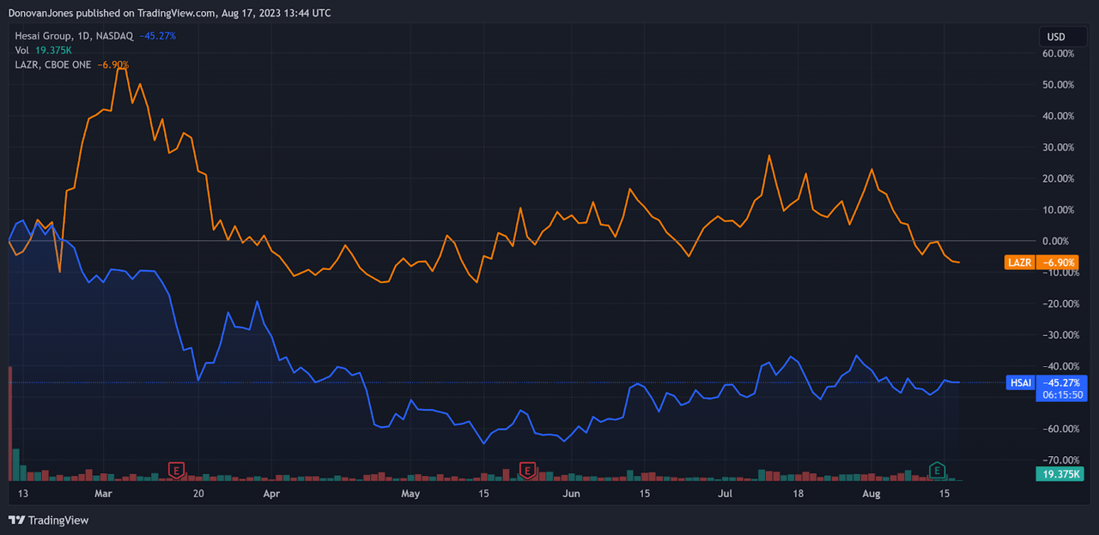Click the red earnings icon near March 20
1099x535 pixels.
[176, 470]
